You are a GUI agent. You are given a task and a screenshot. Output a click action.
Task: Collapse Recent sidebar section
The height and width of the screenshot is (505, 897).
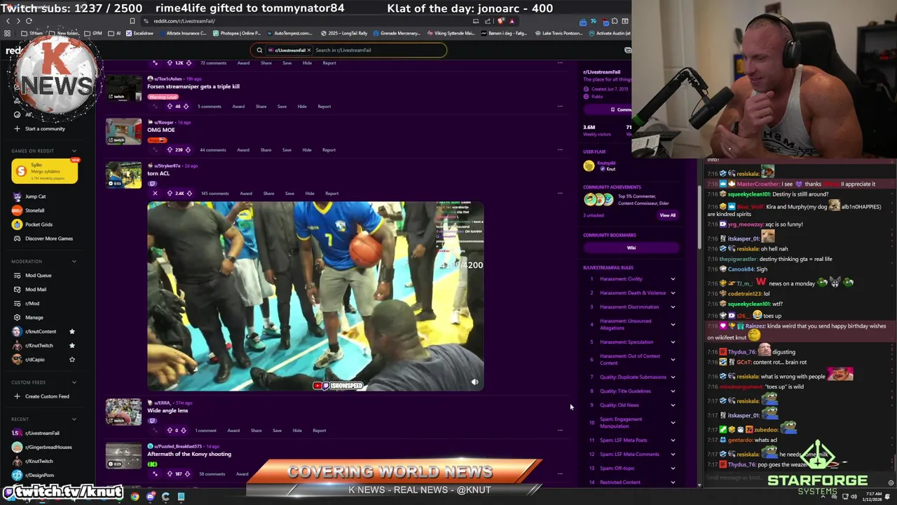click(74, 419)
